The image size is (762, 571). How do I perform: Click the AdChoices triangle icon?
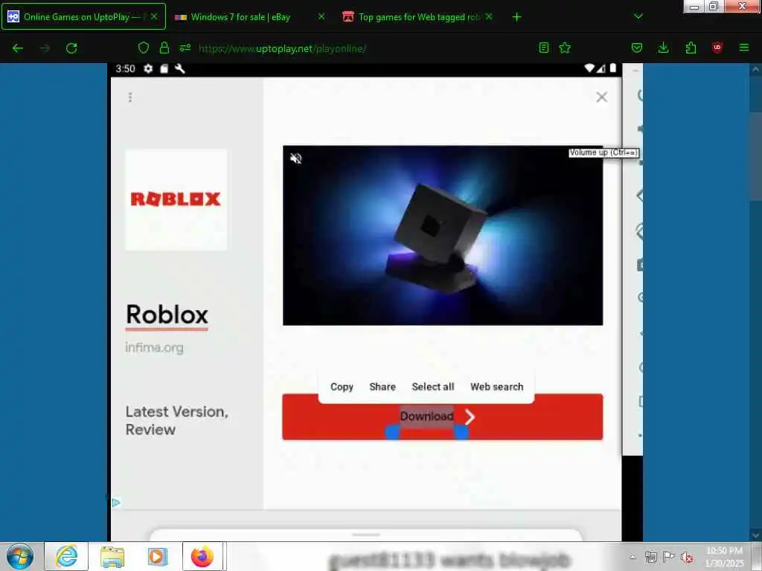click(x=116, y=503)
